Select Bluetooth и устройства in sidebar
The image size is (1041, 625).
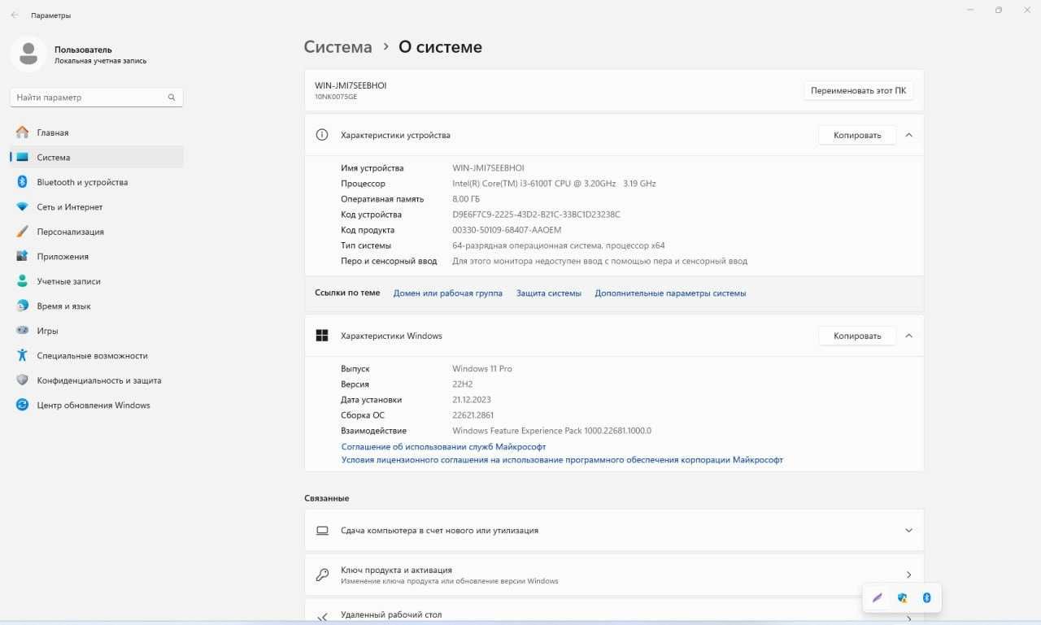(97, 182)
